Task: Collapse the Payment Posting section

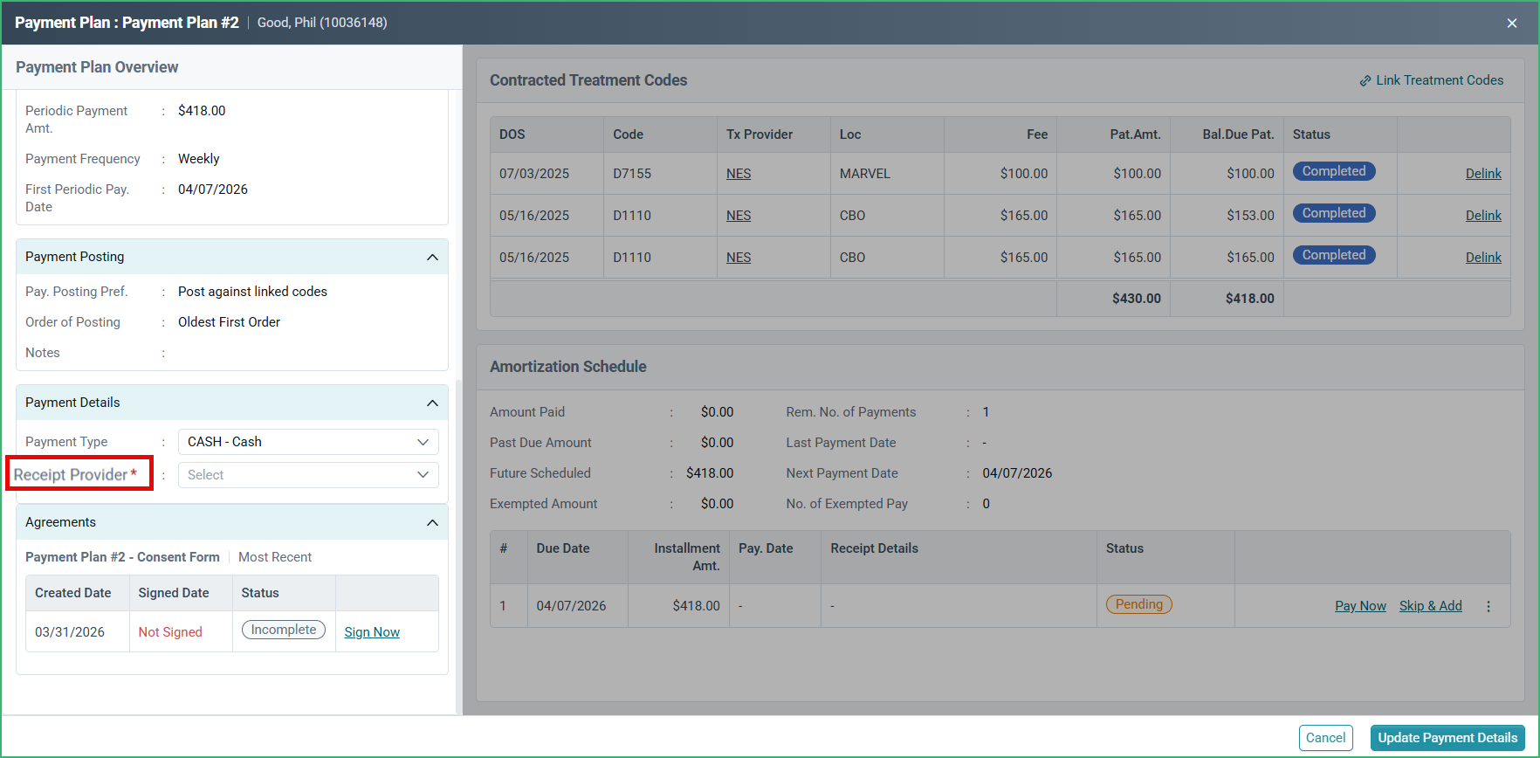Action: [432, 257]
